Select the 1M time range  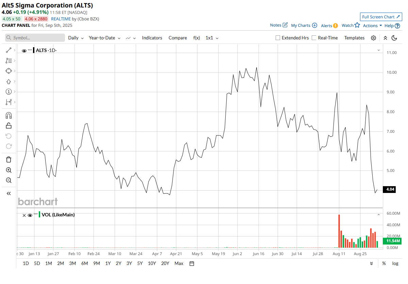(49, 264)
